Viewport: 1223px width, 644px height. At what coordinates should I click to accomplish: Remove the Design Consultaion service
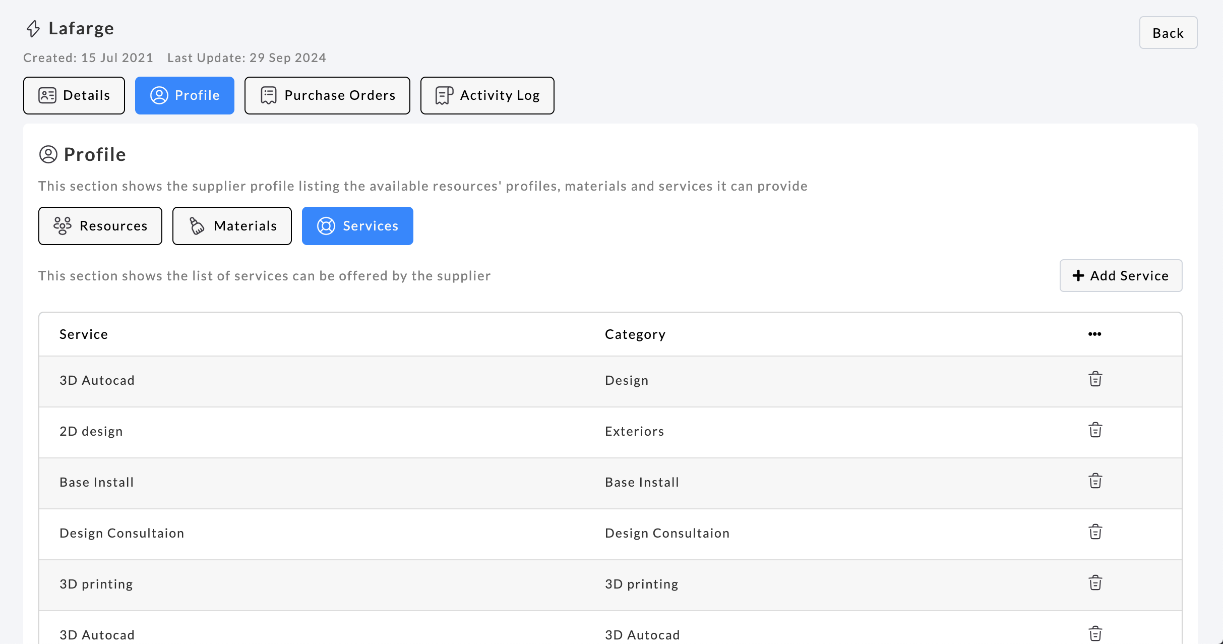point(1095,532)
